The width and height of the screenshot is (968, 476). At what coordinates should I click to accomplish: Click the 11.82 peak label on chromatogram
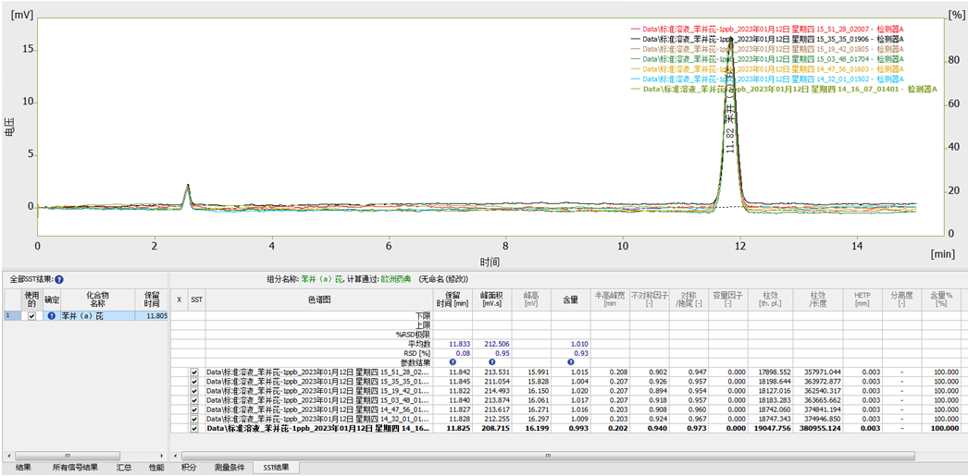point(730,140)
